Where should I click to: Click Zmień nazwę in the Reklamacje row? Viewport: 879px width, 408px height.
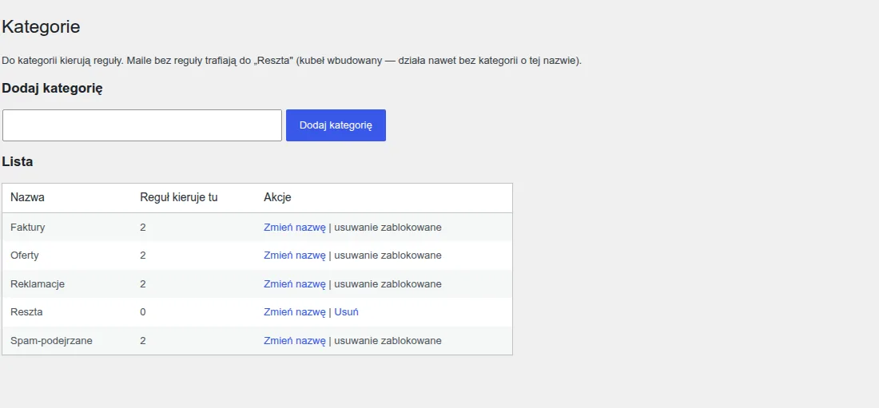pos(294,283)
